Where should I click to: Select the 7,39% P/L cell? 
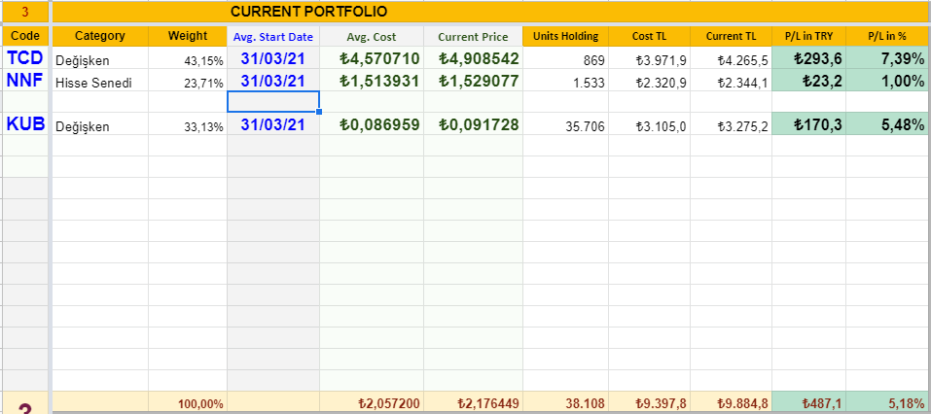coord(887,58)
